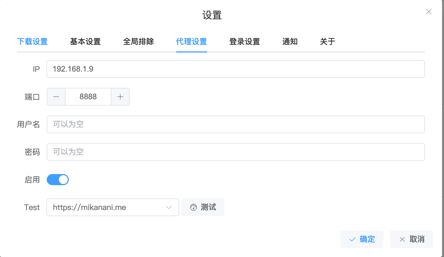Confirm settings with 确定 button
Viewport: 444px width, 257px height.
362,239
